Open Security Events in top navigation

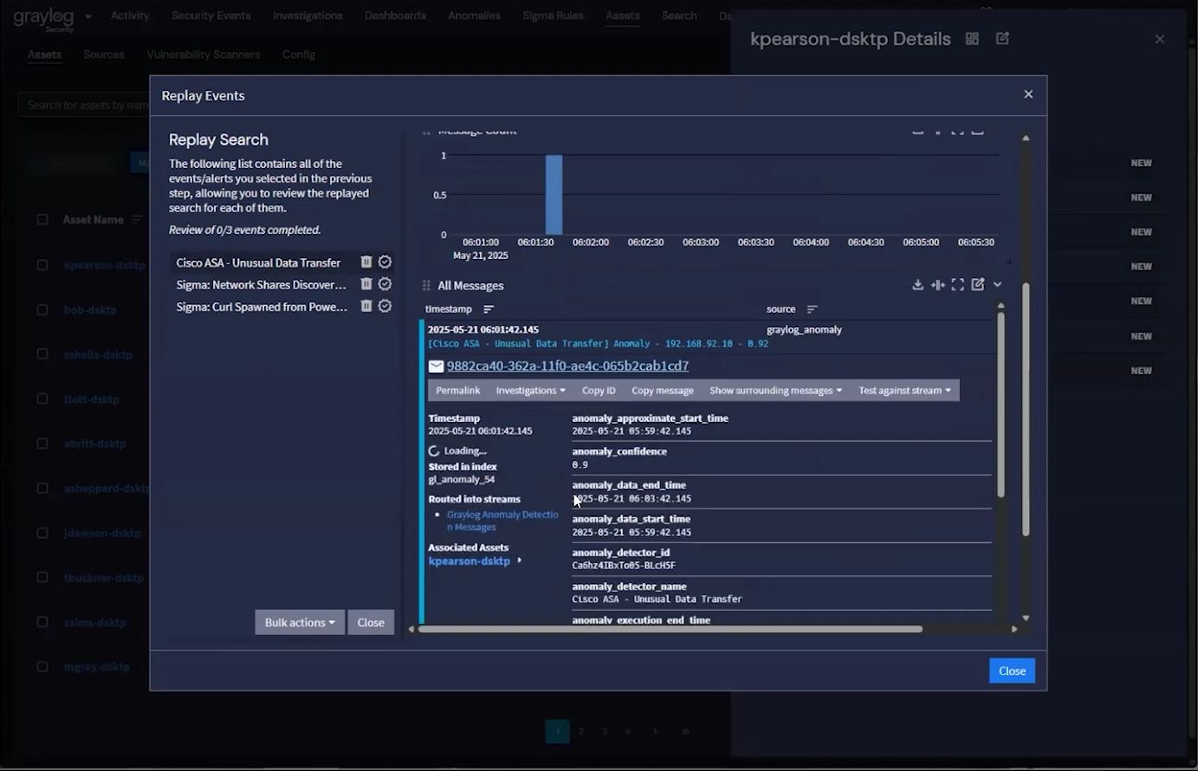coord(211,16)
